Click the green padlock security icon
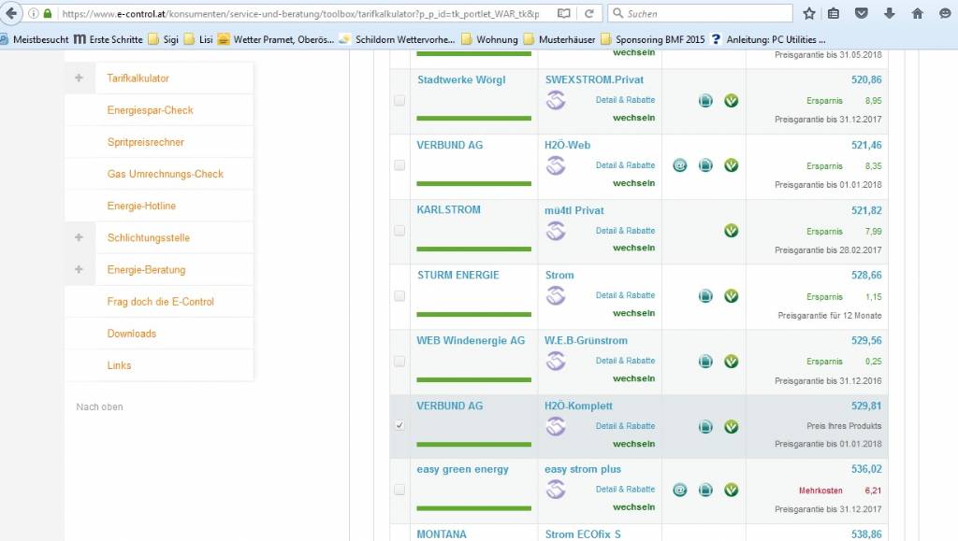 (x=48, y=13)
